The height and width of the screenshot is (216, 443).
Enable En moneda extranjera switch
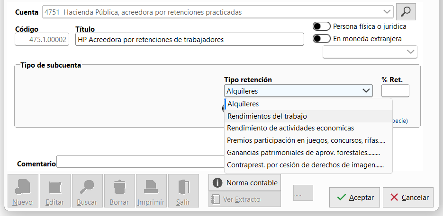322,39
